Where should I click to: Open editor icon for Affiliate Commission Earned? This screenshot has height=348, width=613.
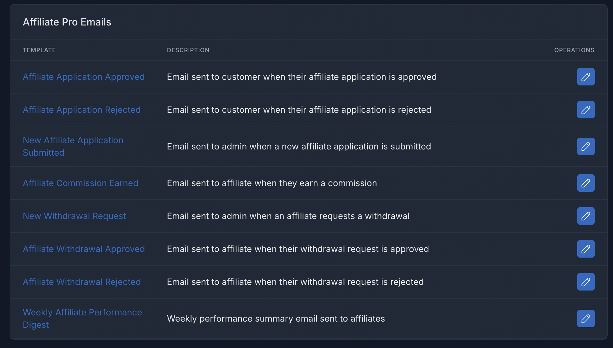coord(586,183)
